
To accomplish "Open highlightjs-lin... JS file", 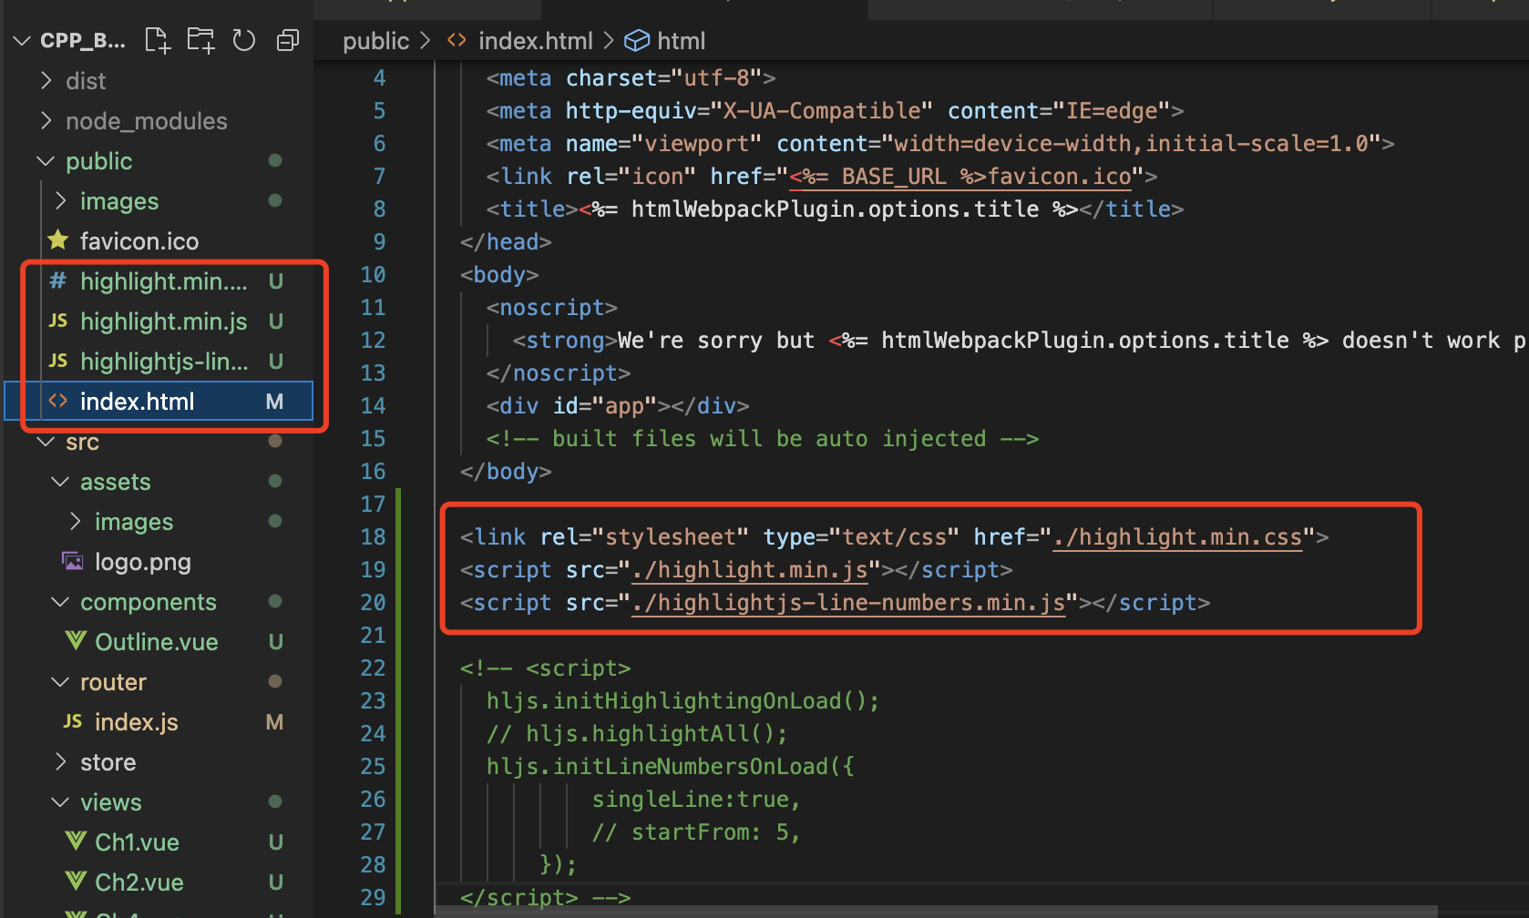I will (x=164, y=362).
